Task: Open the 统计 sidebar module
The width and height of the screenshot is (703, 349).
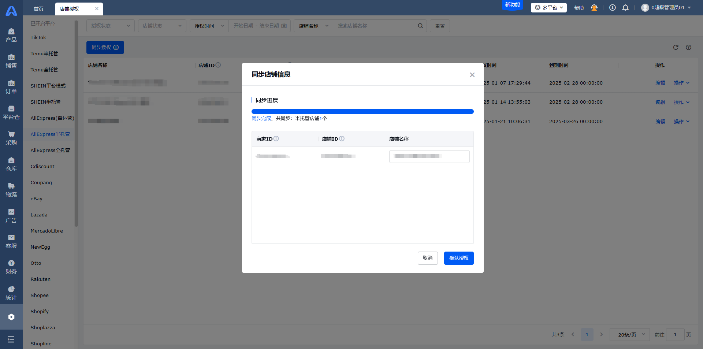Action: (x=11, y=293)
